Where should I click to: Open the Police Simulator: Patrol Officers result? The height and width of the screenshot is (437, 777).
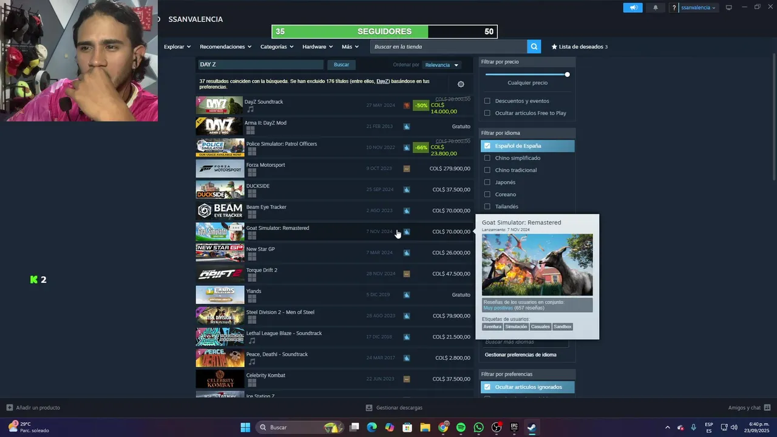click(x=334, y=147)
